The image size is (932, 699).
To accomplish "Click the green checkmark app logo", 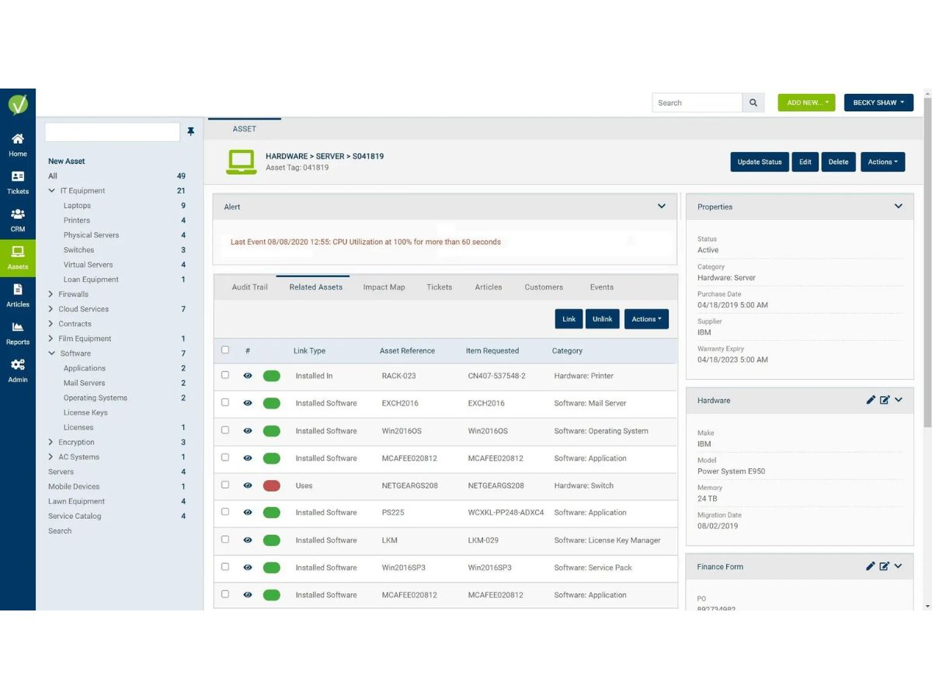I will pos(18,104).
